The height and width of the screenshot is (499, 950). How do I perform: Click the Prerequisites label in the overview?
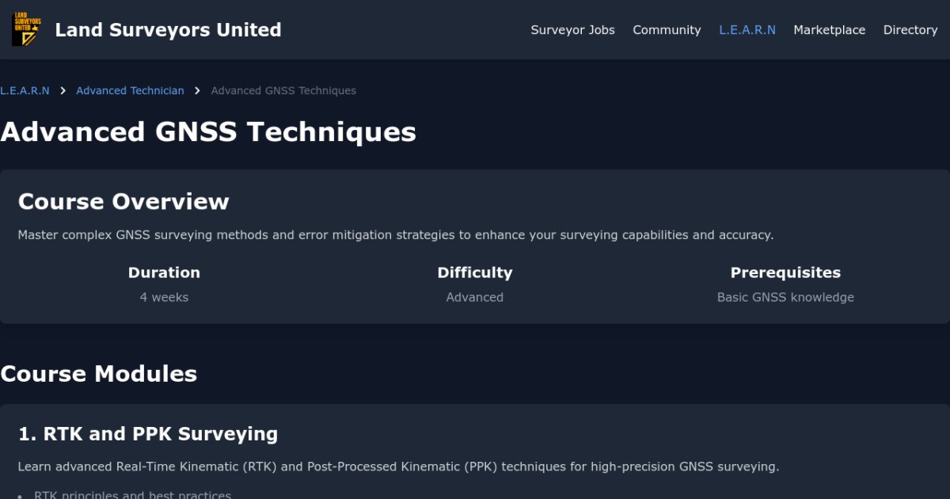click(x=785, y=272)
